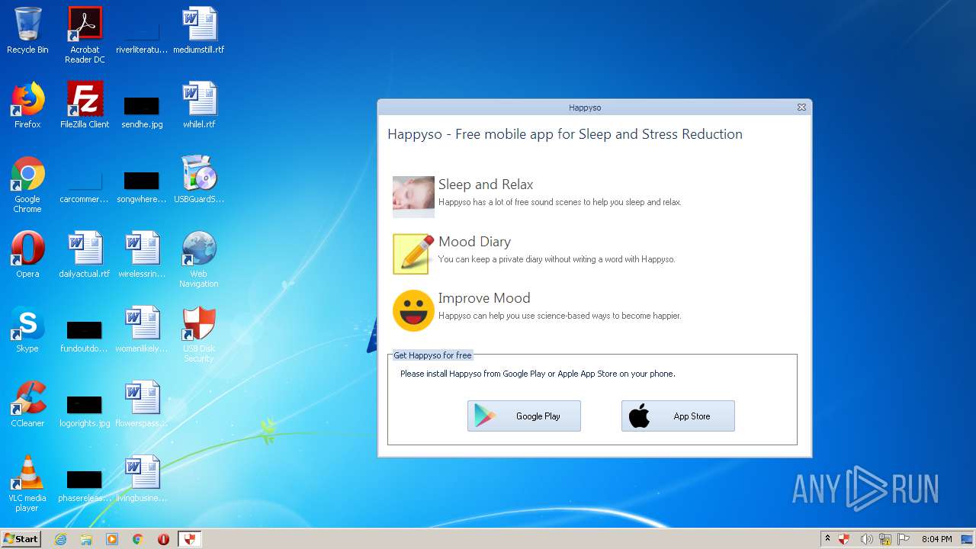Click the Improve Mood heading

(484, 298)
